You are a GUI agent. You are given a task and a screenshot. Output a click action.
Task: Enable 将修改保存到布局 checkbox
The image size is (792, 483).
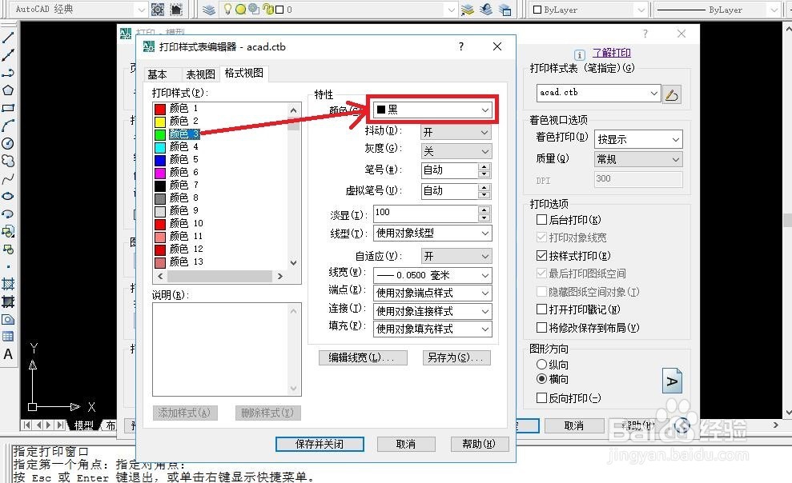point(541,327)
